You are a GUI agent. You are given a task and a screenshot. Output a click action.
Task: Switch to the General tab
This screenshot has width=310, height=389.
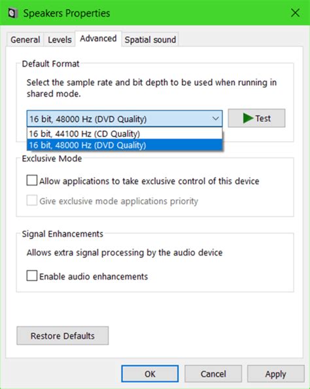point(26,39)
